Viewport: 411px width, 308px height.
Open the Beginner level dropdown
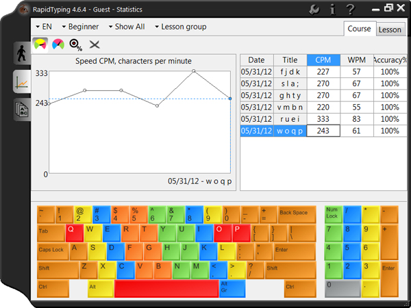pos(80,27)
